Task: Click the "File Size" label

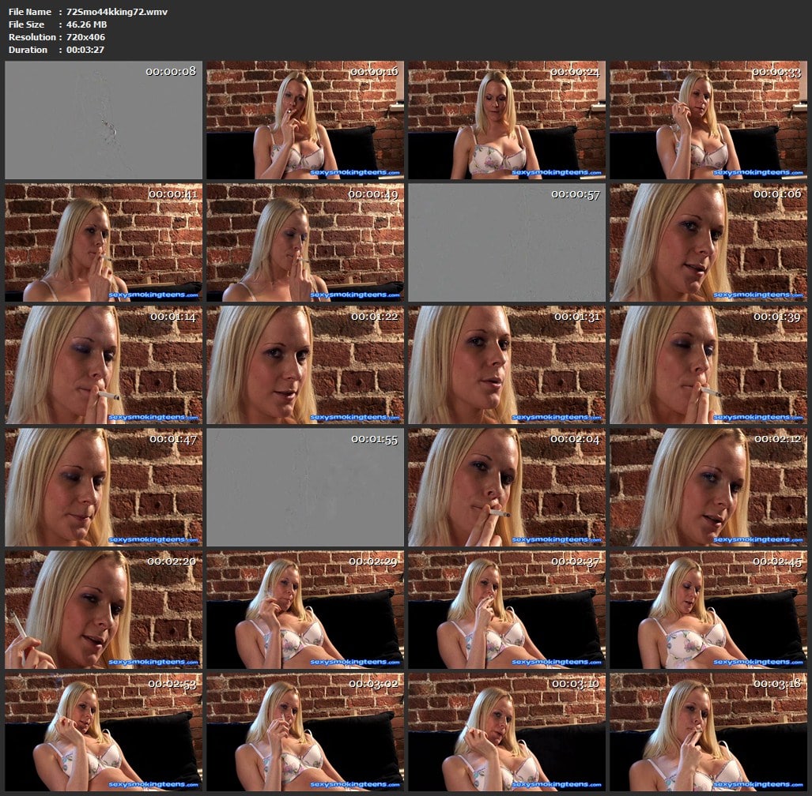Action: tap(26, 24)
